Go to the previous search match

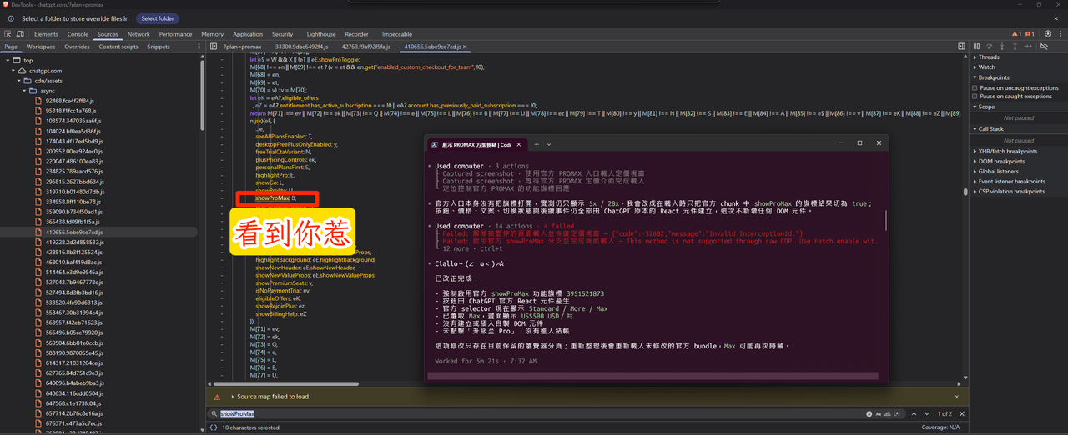(914, 413)
